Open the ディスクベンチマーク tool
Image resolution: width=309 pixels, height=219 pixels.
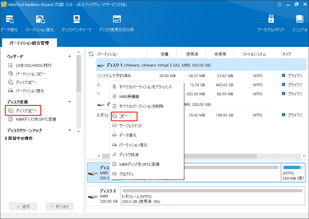pos(76,23)
